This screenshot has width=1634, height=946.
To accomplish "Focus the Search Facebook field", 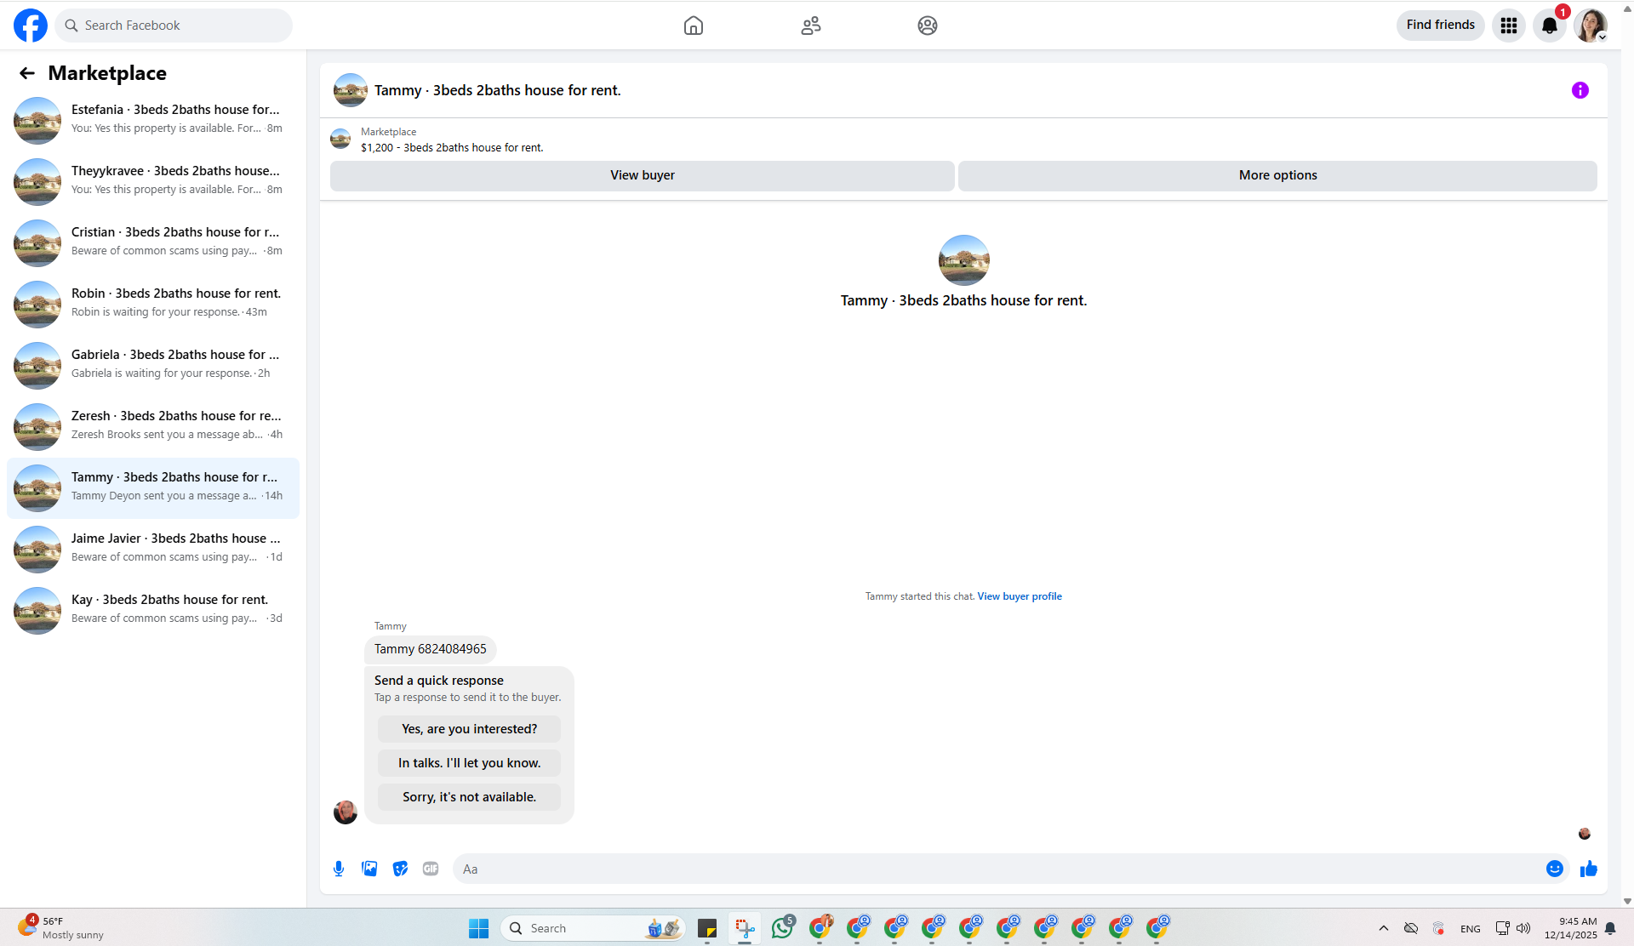I will pyautogui.click(x=174, y=26).
